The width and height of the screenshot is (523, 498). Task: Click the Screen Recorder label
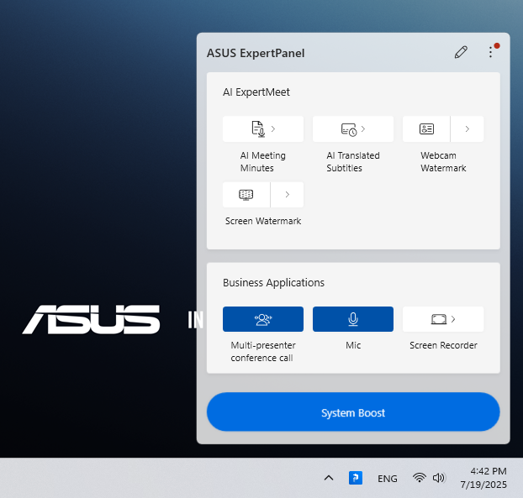pyautogui.click(x=443, y=345)
